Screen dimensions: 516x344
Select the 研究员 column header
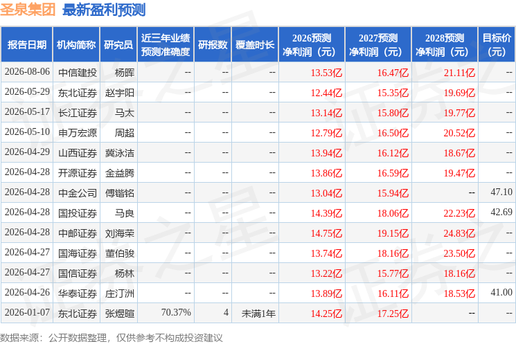[x=118, y=45]
